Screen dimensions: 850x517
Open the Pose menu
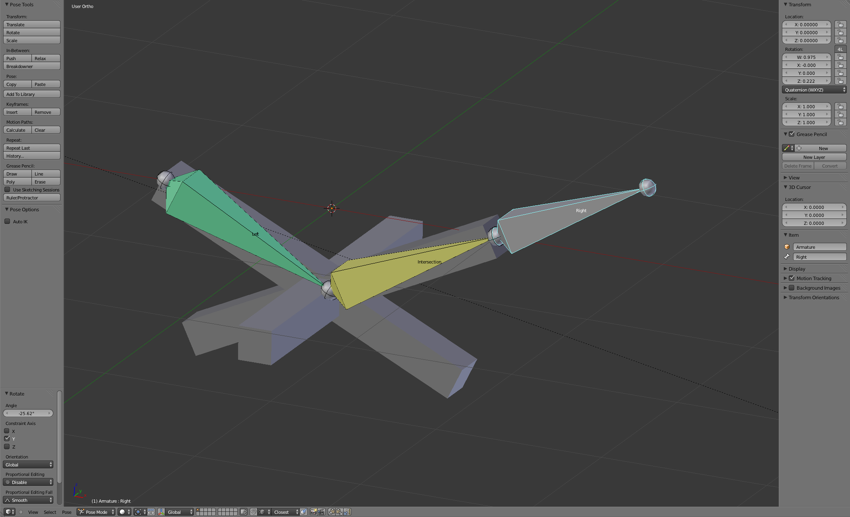(x=67, y=512)
